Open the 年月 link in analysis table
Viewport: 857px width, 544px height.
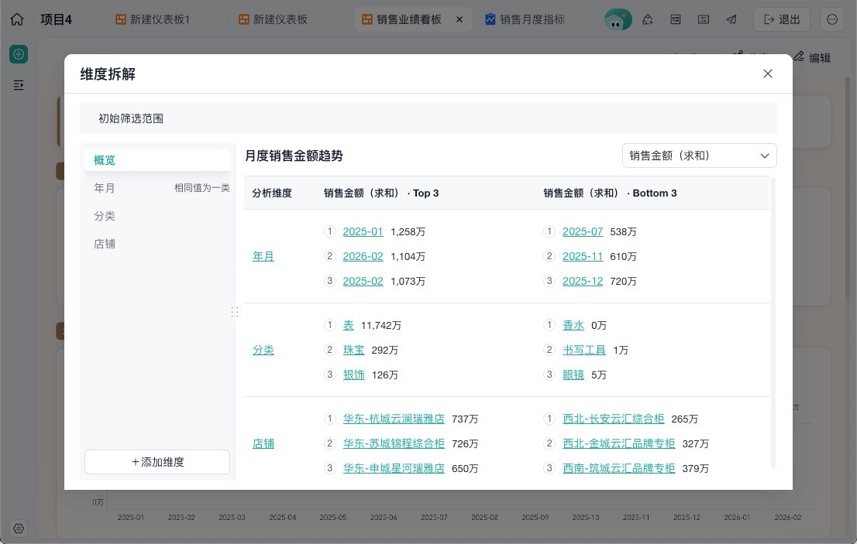263,256
